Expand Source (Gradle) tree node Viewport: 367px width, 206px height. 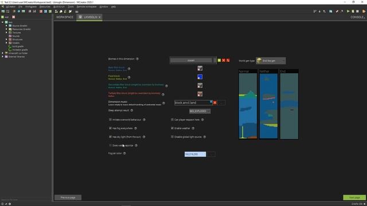click(x=6, y=26)
